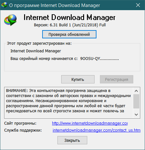The height and width of the screenshot is (150, 145).
Task: Open the contact_us.htm support link
Action: [x=96, y=130]
